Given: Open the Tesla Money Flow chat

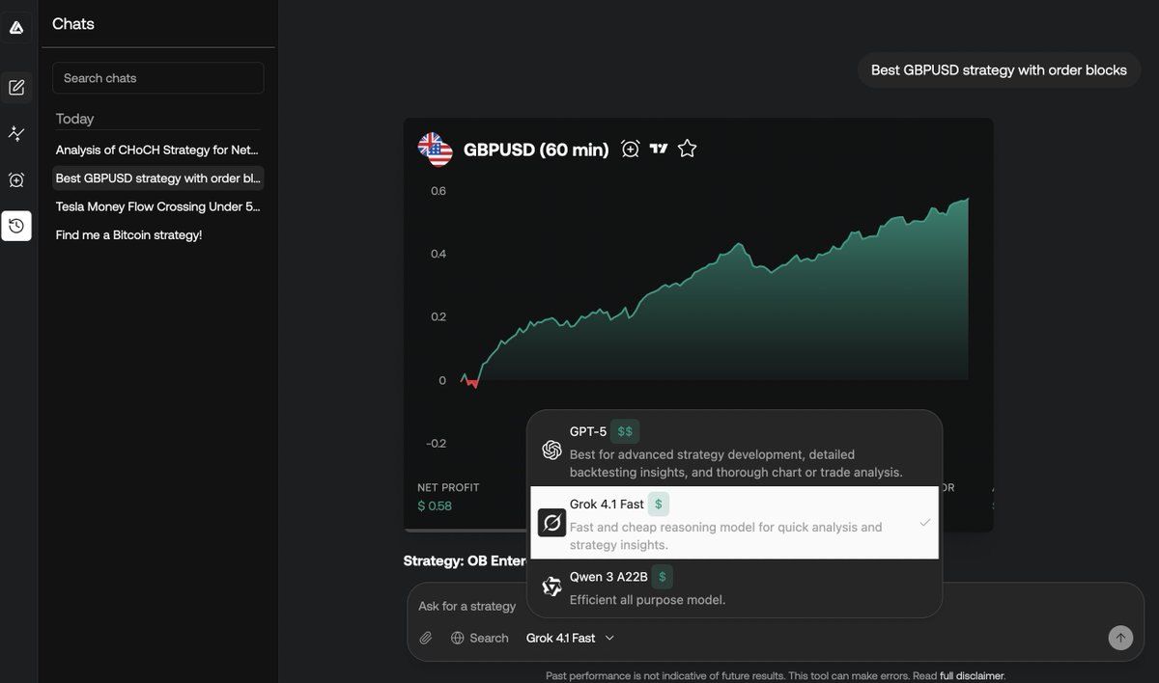Looking at the screenshot, I should (157, 206).
